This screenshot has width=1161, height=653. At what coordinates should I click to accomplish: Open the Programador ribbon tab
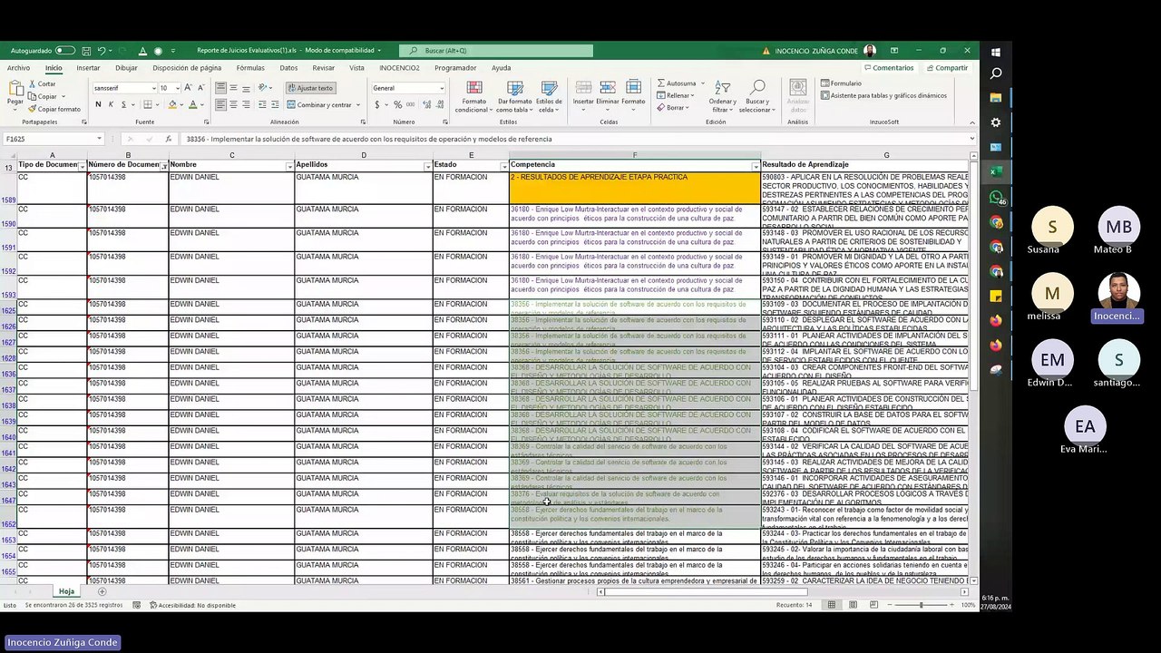tap(455, 68)
